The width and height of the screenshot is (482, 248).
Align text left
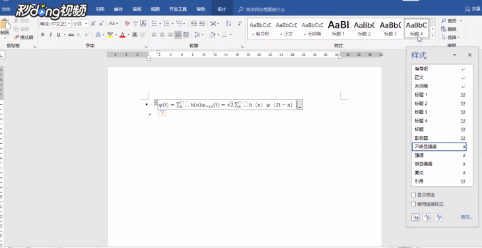155,35
